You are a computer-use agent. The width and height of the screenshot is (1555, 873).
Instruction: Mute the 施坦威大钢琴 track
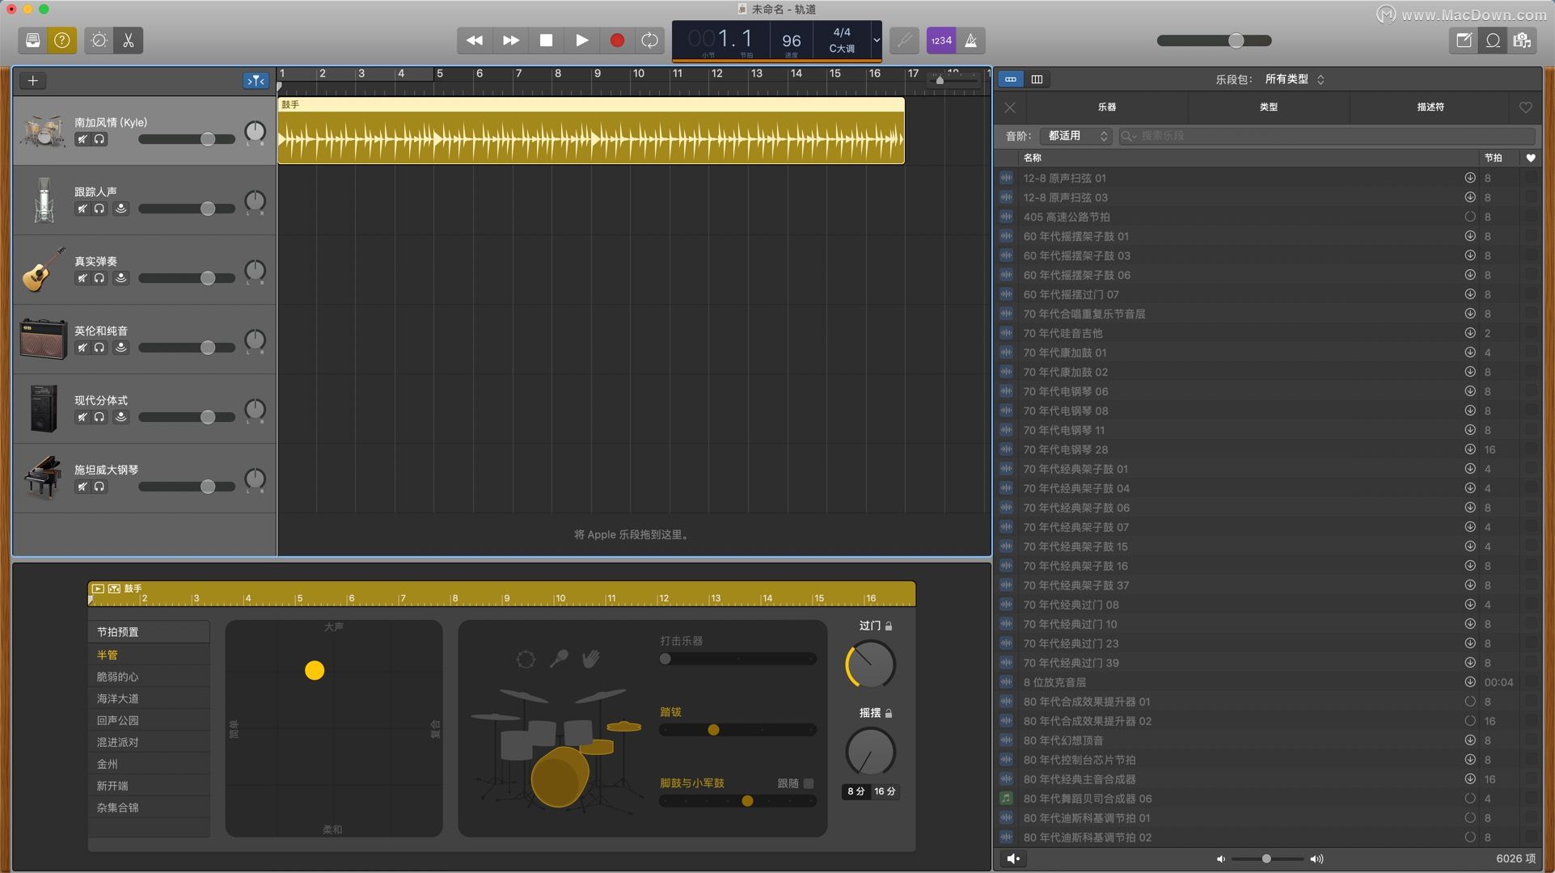[82, 487]
